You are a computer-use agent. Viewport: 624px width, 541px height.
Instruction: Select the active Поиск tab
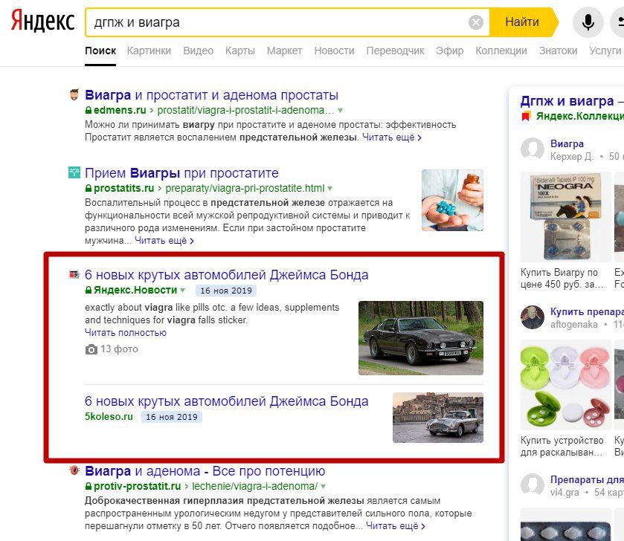pos(100,51)
